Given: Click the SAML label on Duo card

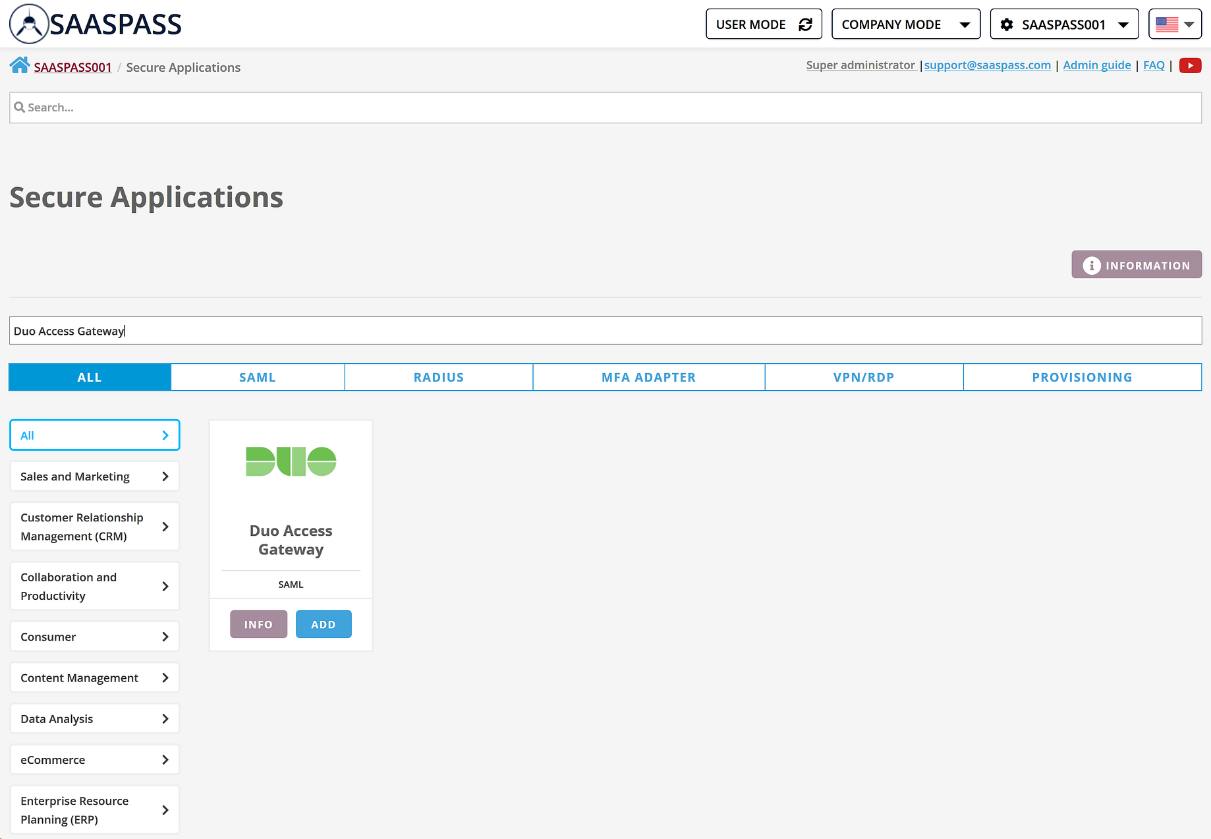Looking at the screenshot, I should [291, 585].
